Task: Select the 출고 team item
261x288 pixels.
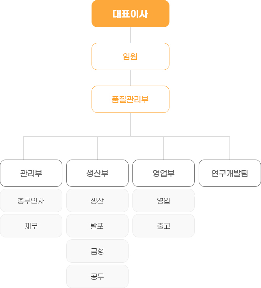Action: (164, 226)
